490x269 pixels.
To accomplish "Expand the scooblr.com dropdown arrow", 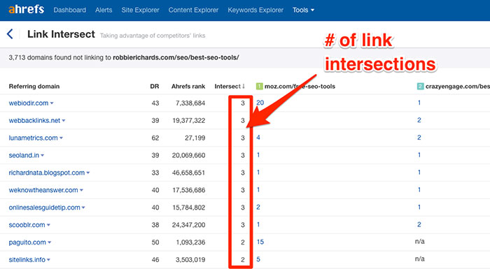I will pos(48,225).
